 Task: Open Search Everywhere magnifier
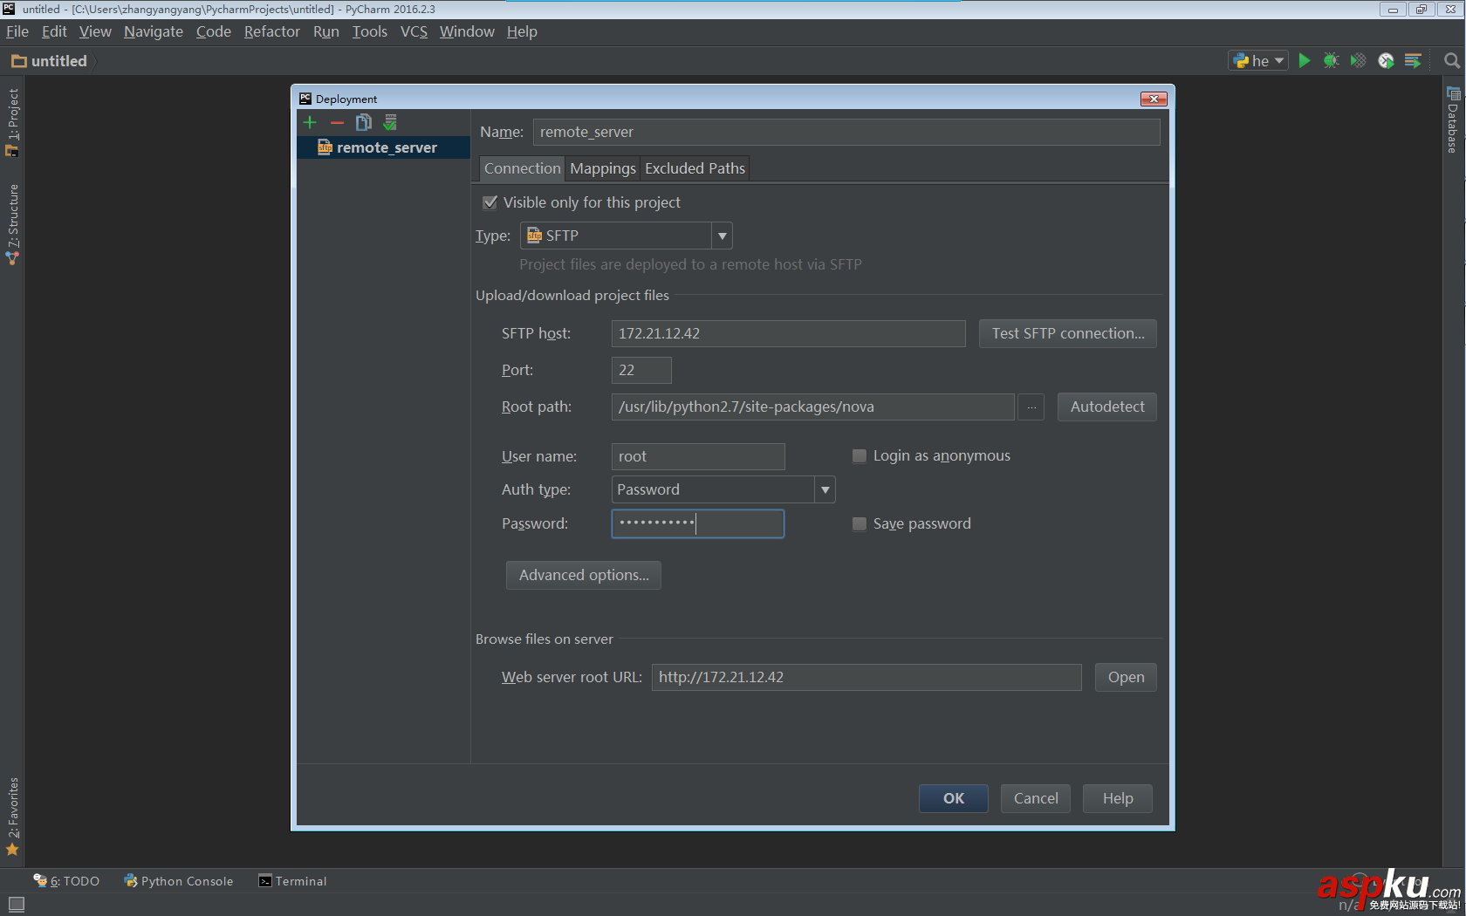point(1451,60)
